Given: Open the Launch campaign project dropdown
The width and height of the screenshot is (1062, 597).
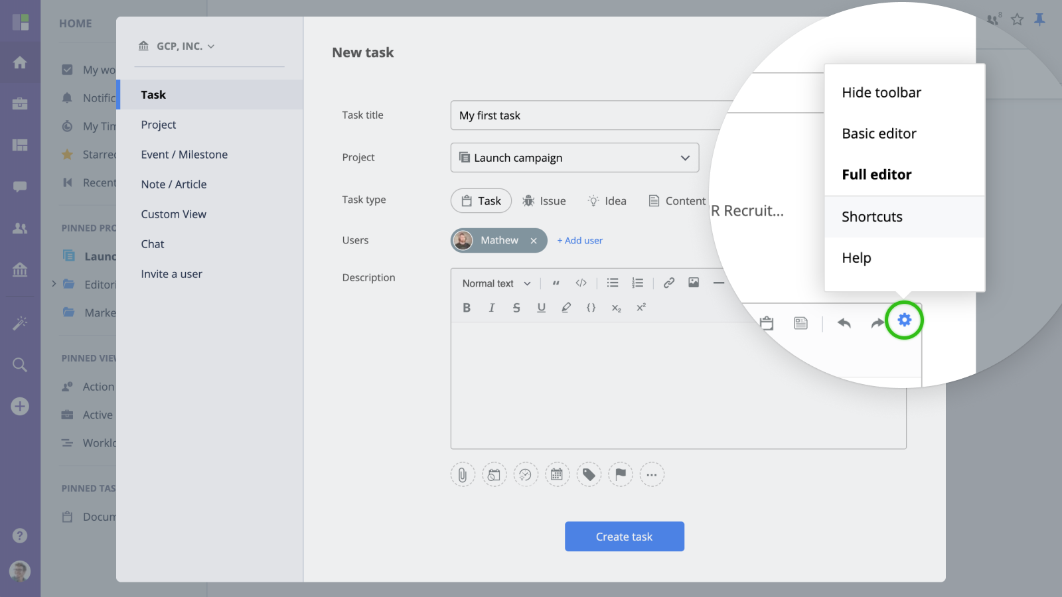Looking at the screenshot, I should tap(574, 158).
